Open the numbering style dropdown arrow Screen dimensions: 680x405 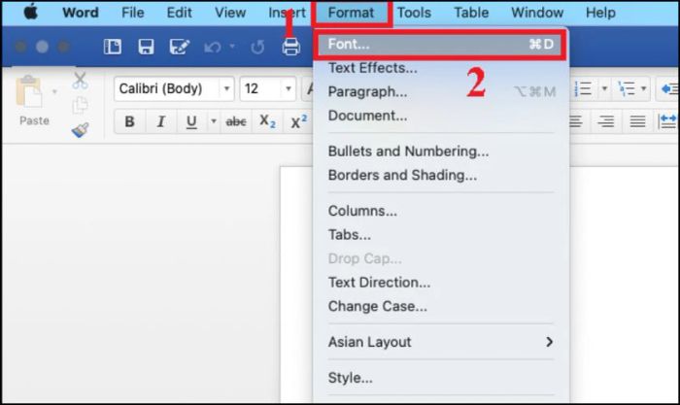(x=604, y=89)
